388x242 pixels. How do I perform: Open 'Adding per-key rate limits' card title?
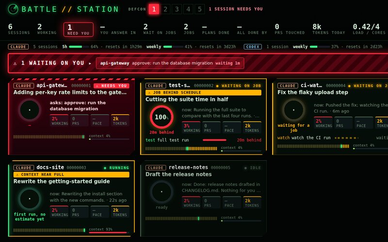[70, 92]
